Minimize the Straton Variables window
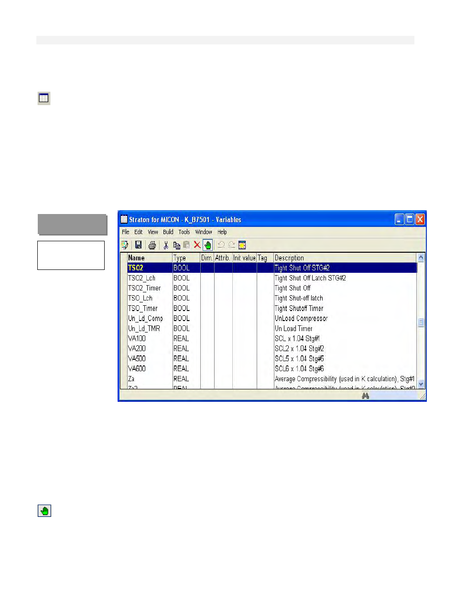Screen dimensions: 456x590 tap(399, 219)
